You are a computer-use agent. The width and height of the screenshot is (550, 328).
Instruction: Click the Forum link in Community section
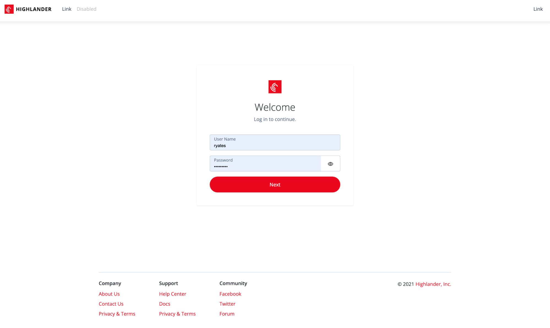pyautogui.click(x=226, y=313)
